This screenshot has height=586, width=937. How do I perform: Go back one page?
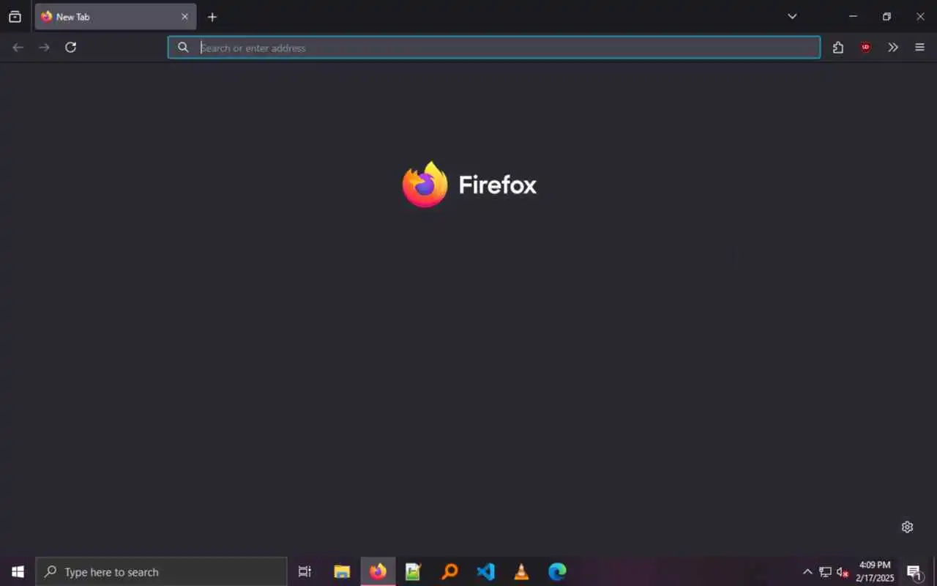click(18, 48)
